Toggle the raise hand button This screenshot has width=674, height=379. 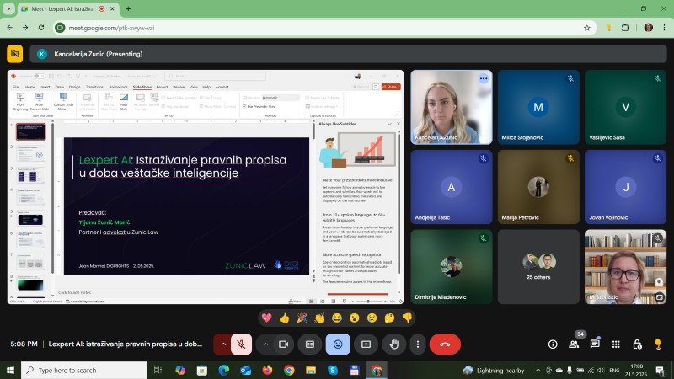click(x=393, y=344)
